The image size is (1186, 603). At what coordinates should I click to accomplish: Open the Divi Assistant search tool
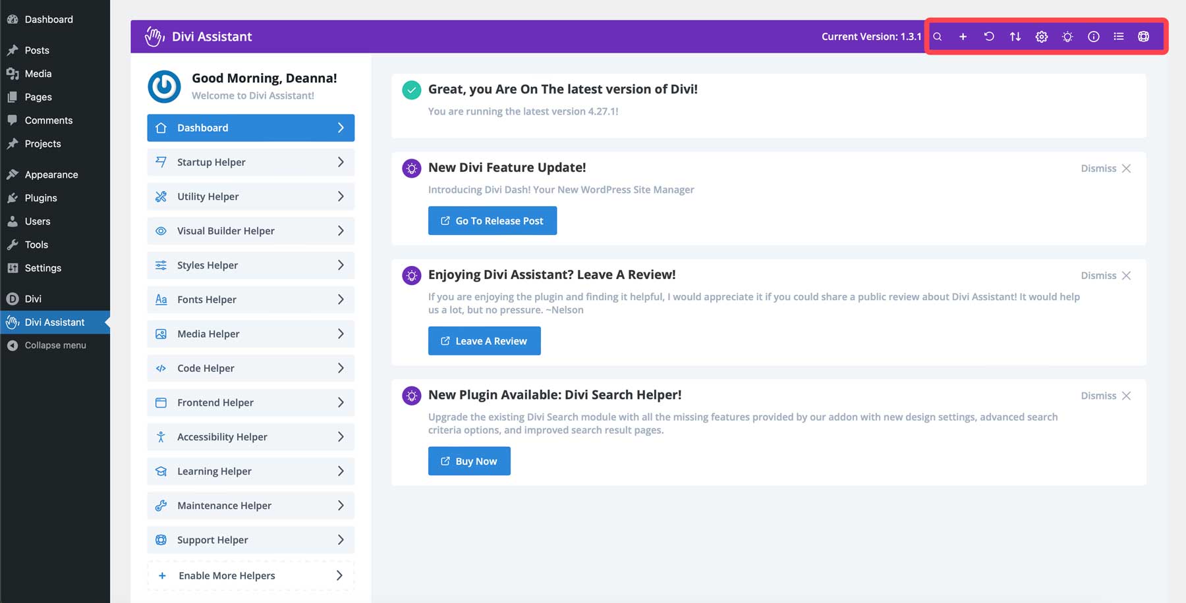tap(937, 36)
